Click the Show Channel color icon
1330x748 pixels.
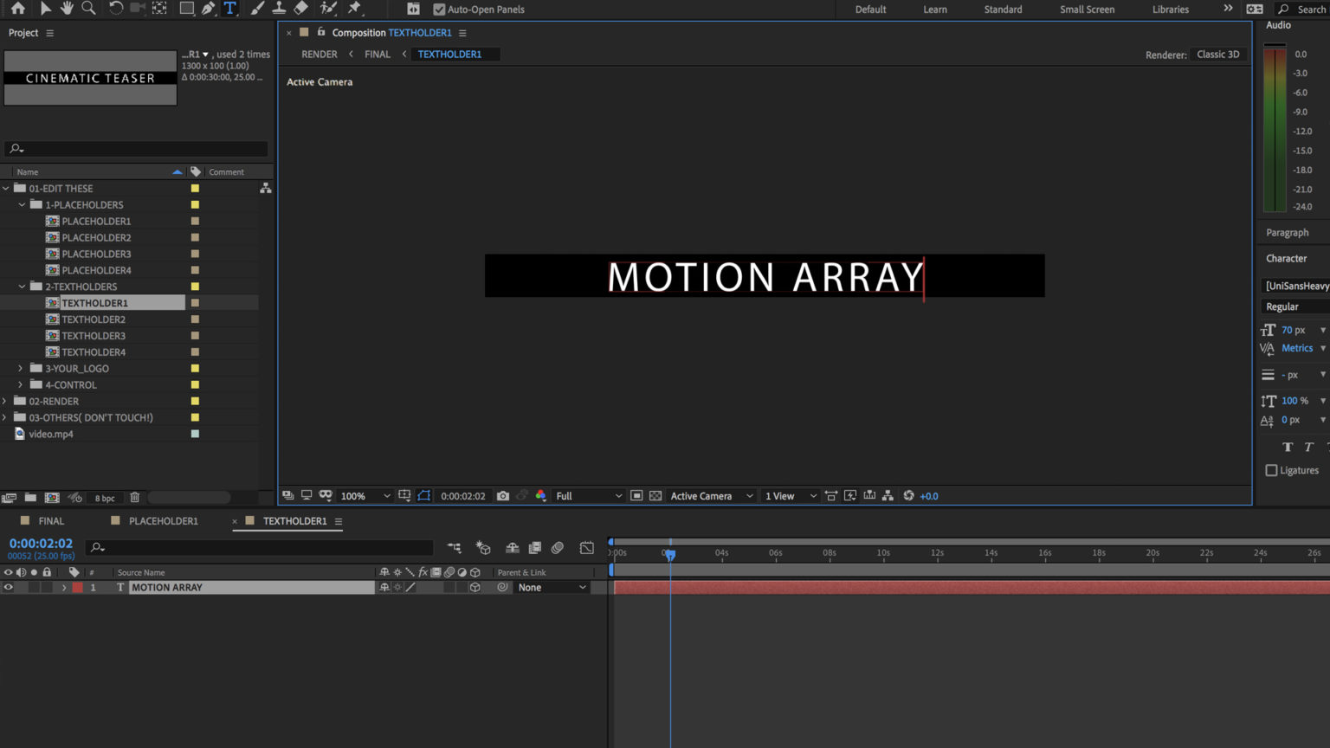[x=540, y=495]
